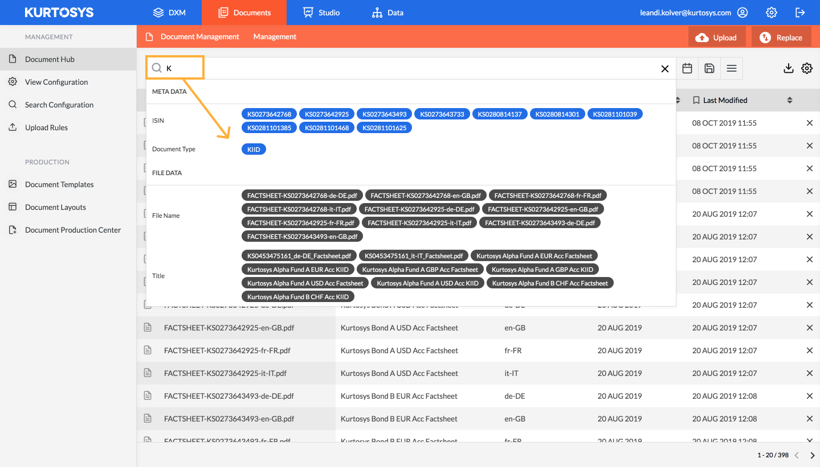
Task: Select ISIN tag KS0280814137
Action: [500, 114]
